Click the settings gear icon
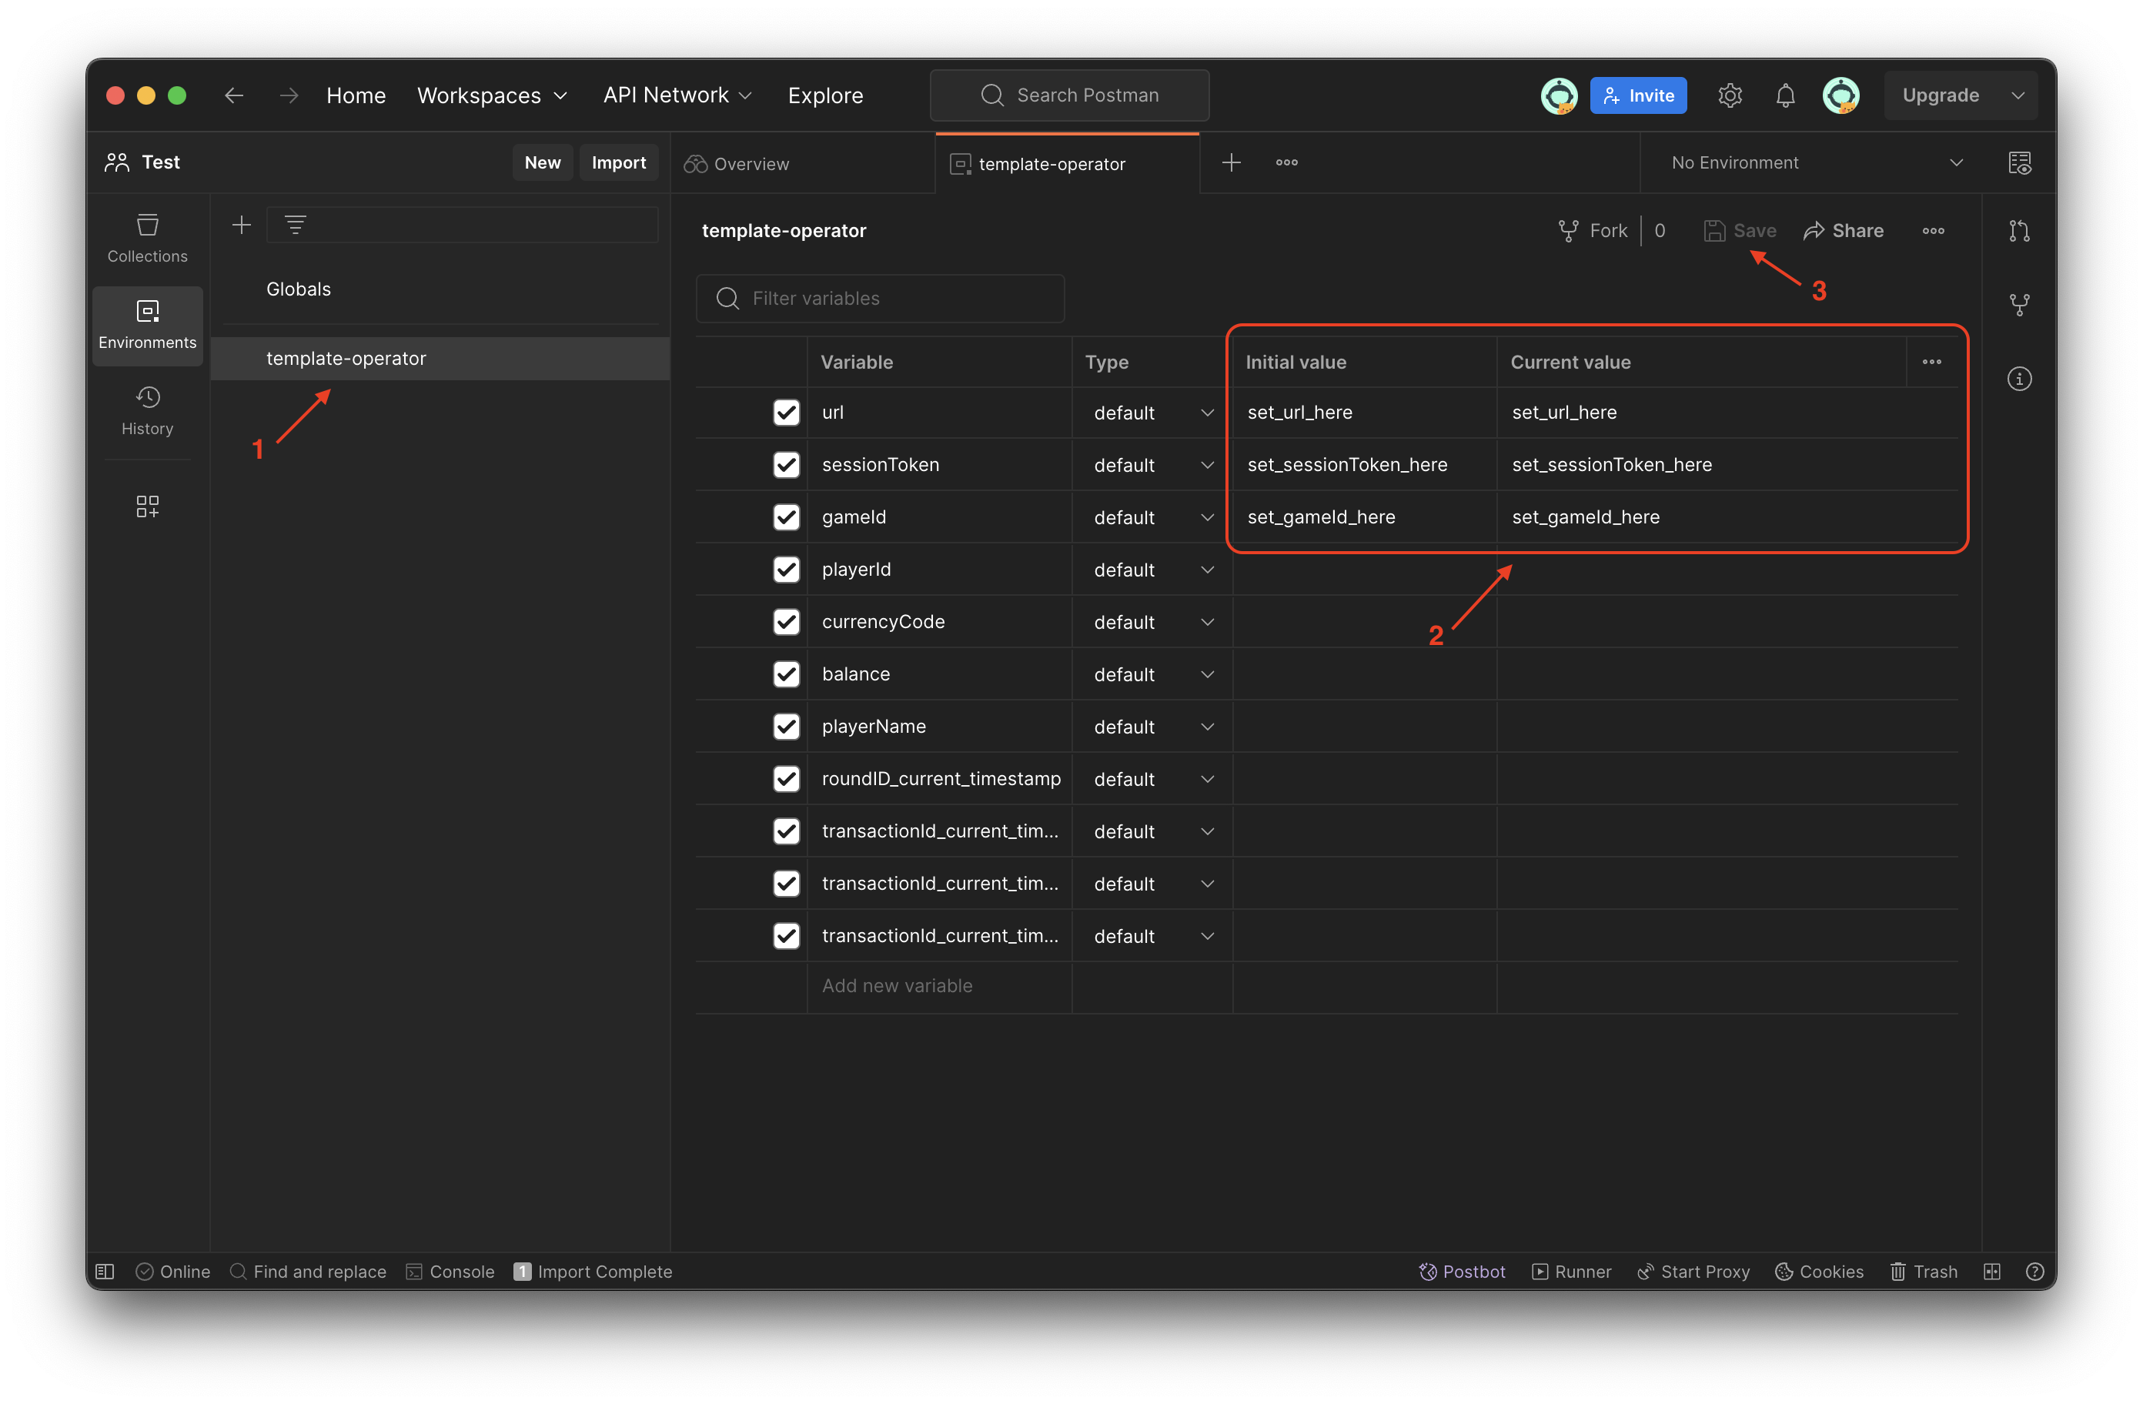 pyautogui.click(x=1729, y=95)
